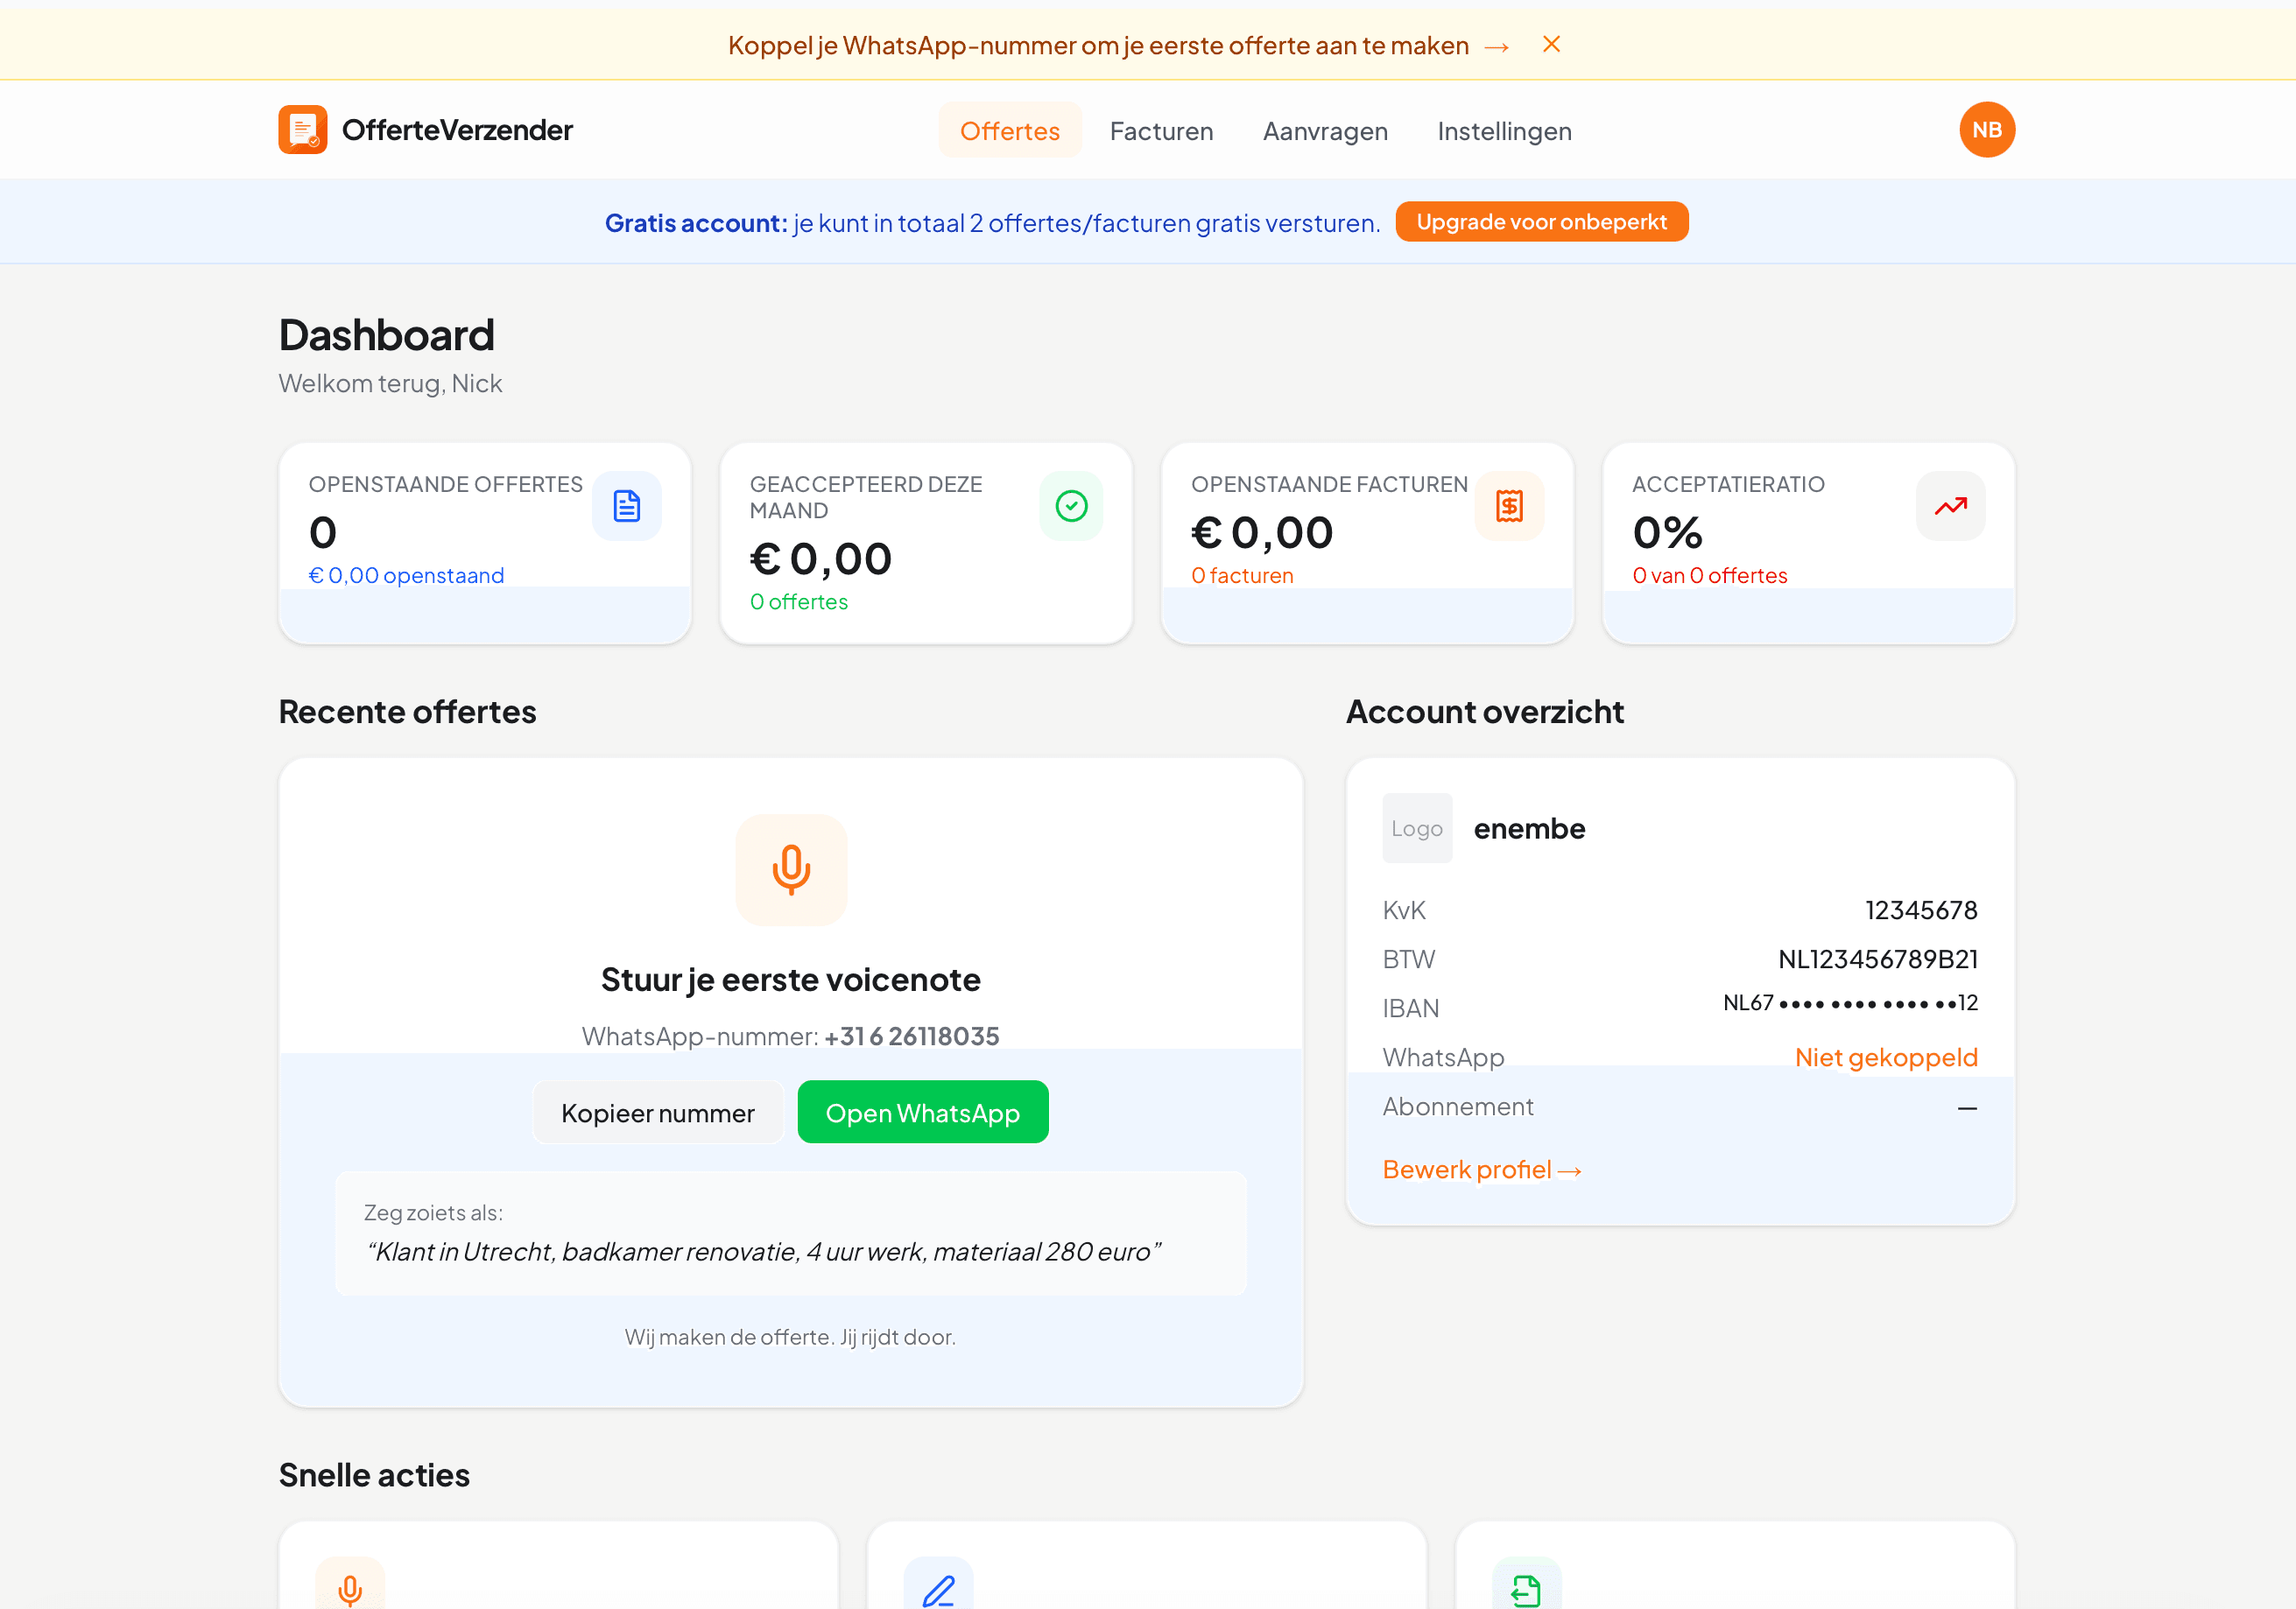The height and width of the screenshot is (1609, 2296).
Task: Click the Niet gekoppeld WhatsApp status
Action: click(x=1885, y=1057)
